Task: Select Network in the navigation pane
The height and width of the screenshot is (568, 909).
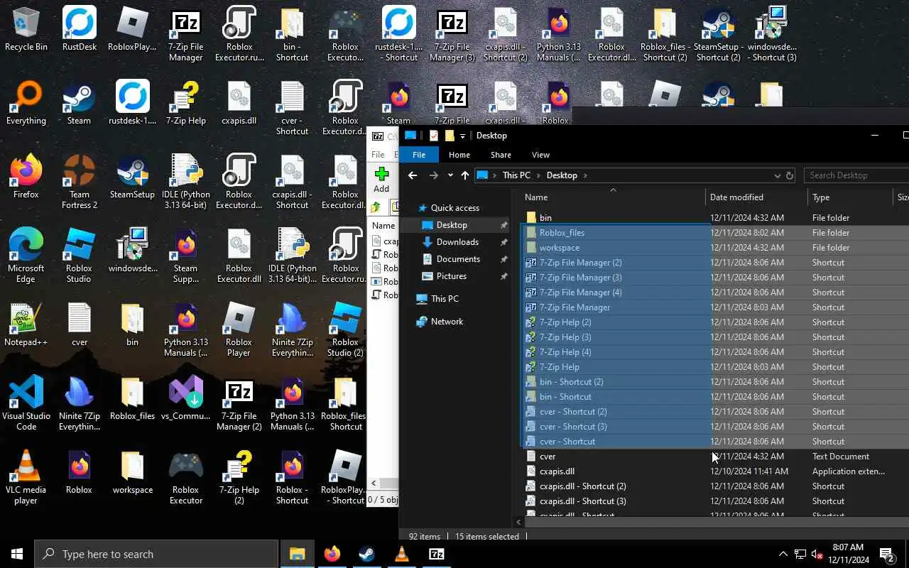Action: [x=447, y=322]
